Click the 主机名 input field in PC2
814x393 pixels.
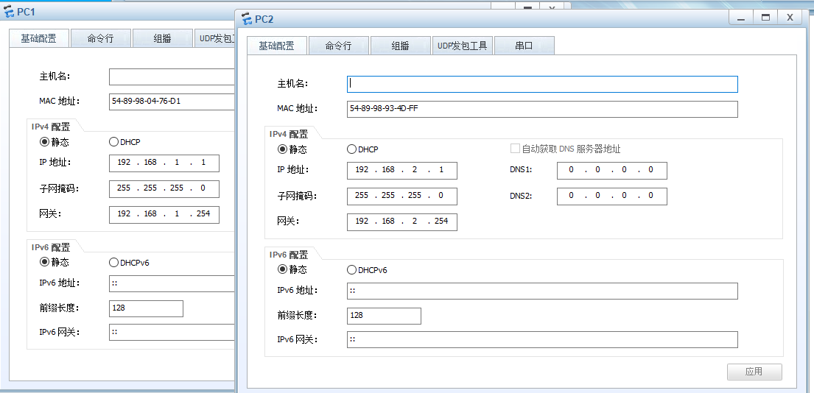pyautogui.click(x=541, y=84)
